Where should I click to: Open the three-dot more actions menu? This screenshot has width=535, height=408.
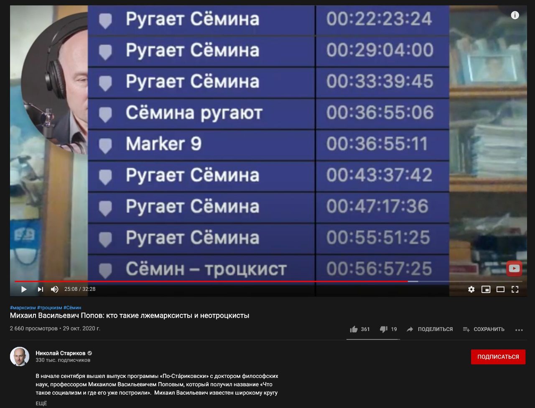[x=519, y=330]
